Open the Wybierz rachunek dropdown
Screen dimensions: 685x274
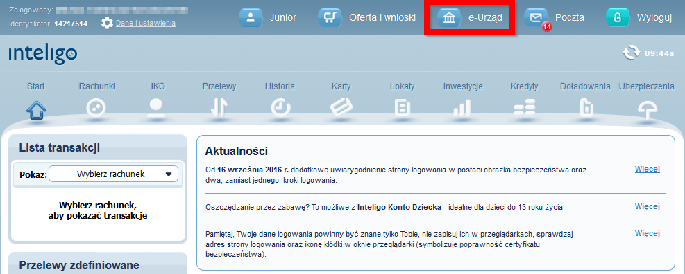tap(114, 174)
